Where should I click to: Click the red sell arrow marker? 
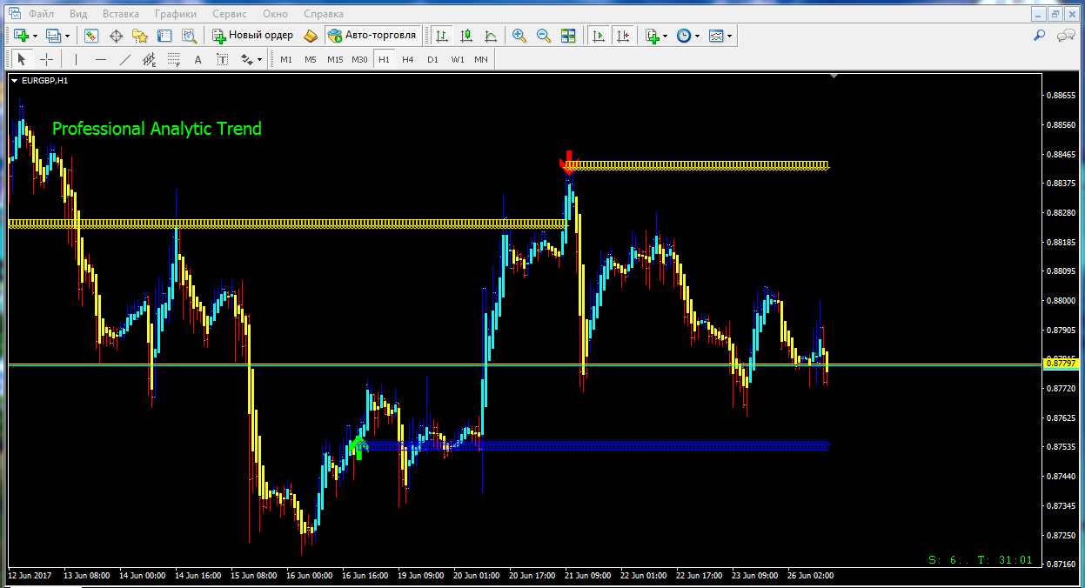point(570,161)
